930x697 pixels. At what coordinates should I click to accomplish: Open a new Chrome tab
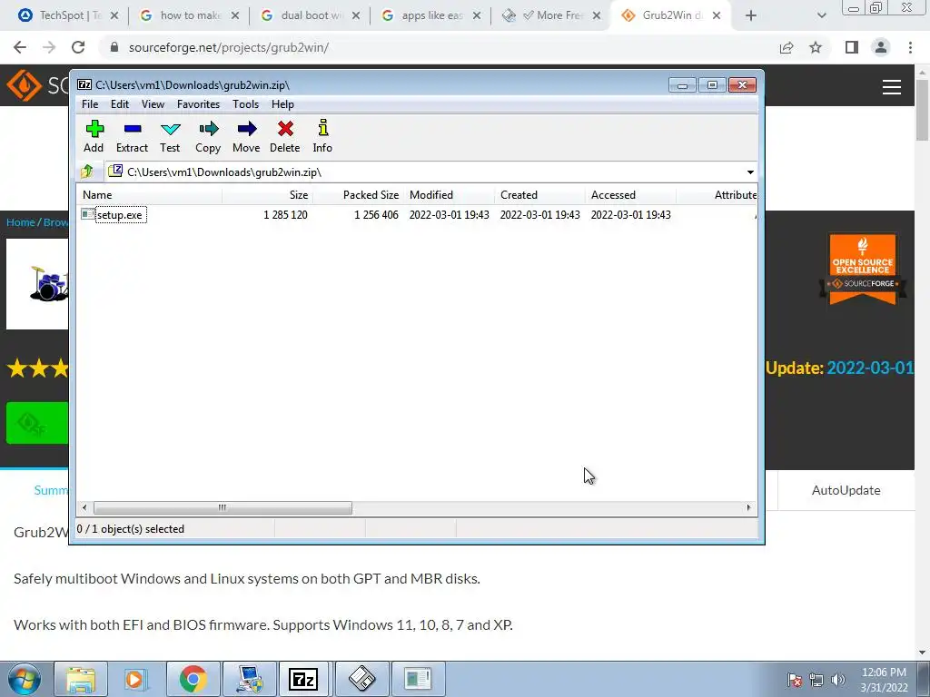point(751,15)
